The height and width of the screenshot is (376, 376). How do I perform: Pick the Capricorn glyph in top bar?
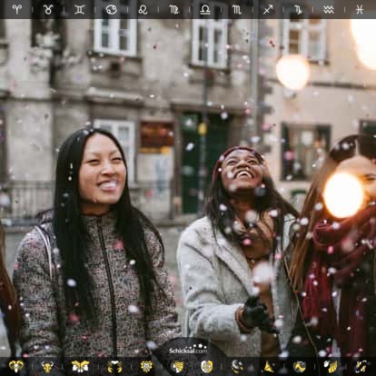click(x=298, y=10)
